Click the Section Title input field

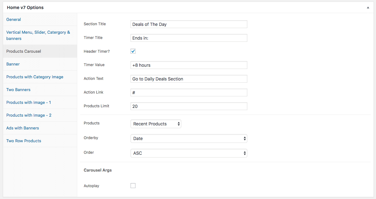(x=189, y=24)
